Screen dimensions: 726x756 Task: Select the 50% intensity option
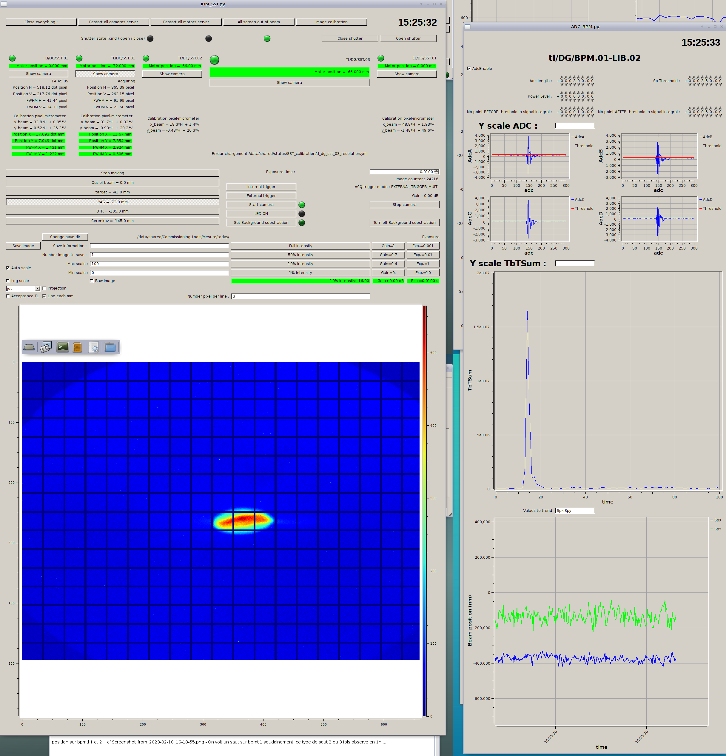pyautogui.click(x=300, y=255)
